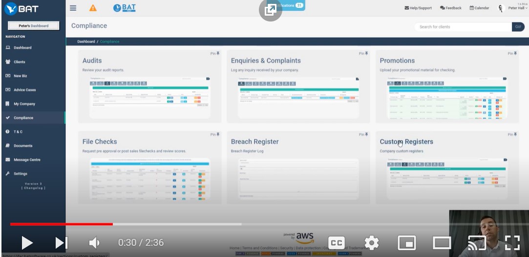This screenshot has height=257, width=529.
Task: Open Help/Support link
Action: [x=418, y=8]
